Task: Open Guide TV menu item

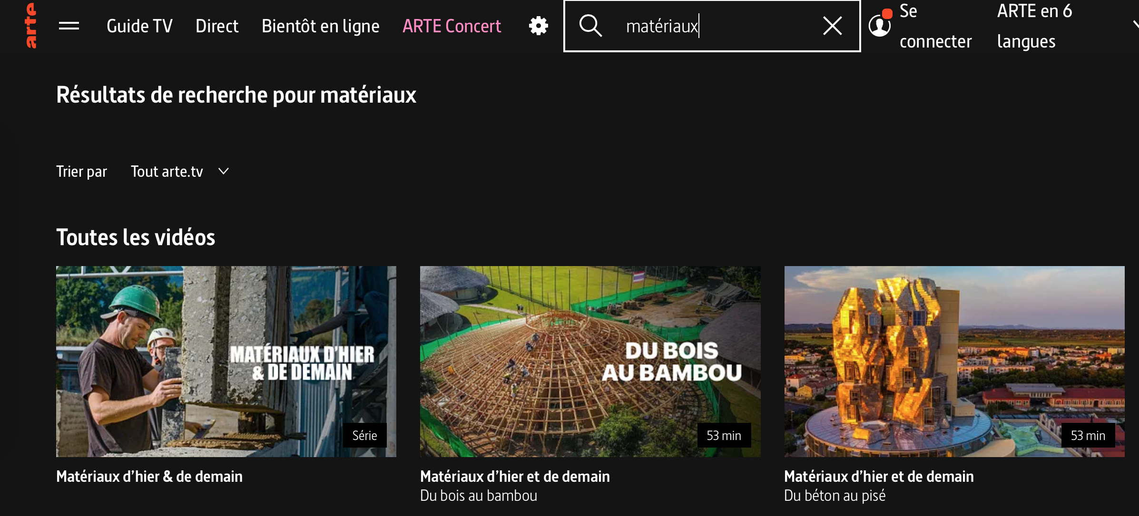Action: click(x=139, y=26)
